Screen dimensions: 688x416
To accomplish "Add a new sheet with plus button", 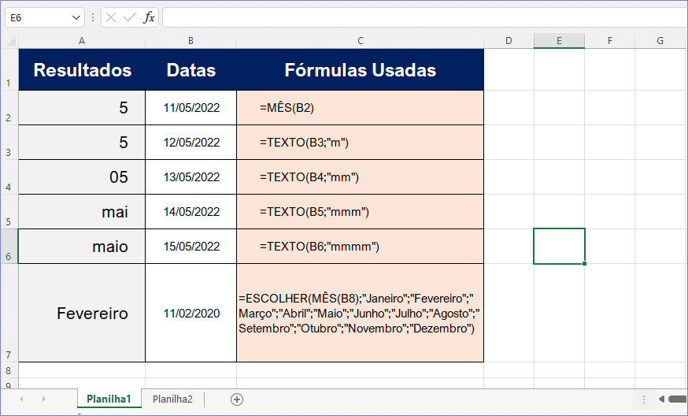I will pyautogui.click(x=237, y=399).
